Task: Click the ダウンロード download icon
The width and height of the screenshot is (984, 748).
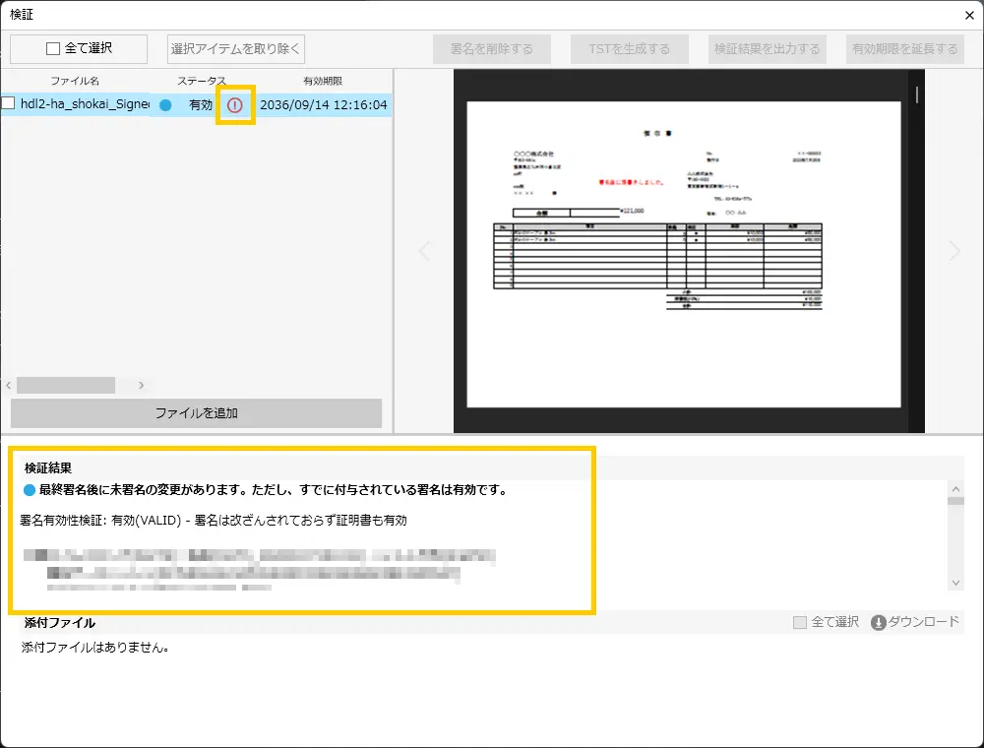Action: [x=879, y=622]
